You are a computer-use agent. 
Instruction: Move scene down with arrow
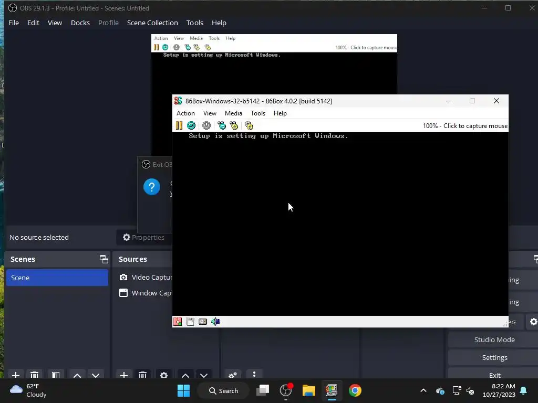pyautogui.click(x=96, y=375)
